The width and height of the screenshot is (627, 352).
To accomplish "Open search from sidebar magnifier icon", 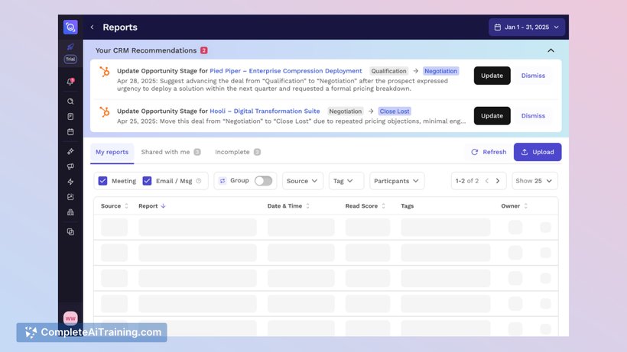I will click(70, 102).
